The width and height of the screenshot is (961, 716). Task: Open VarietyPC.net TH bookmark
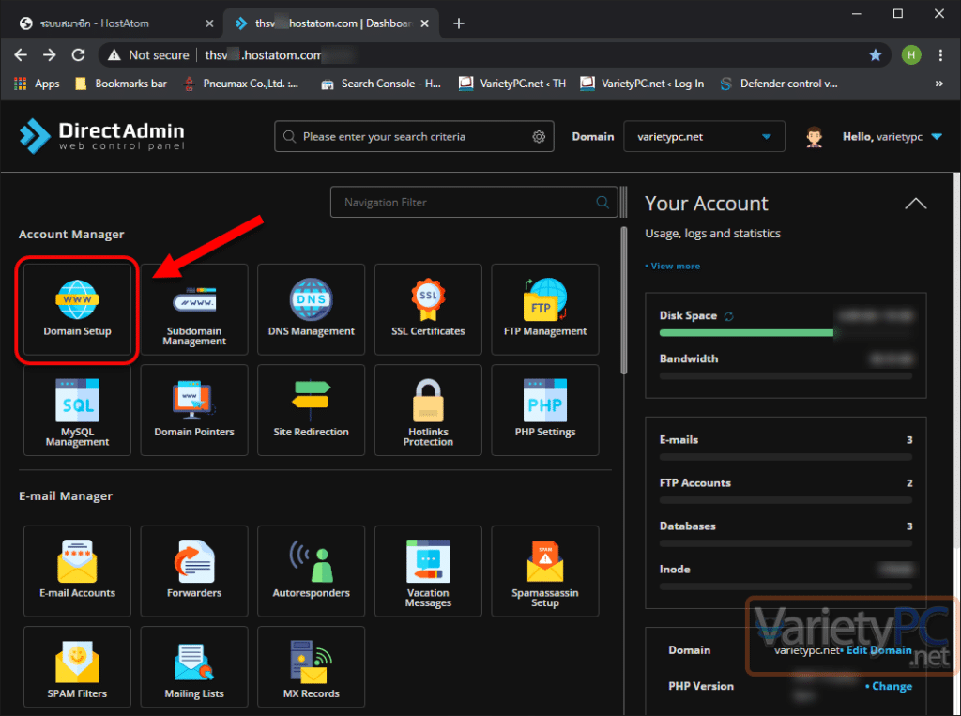512,84
